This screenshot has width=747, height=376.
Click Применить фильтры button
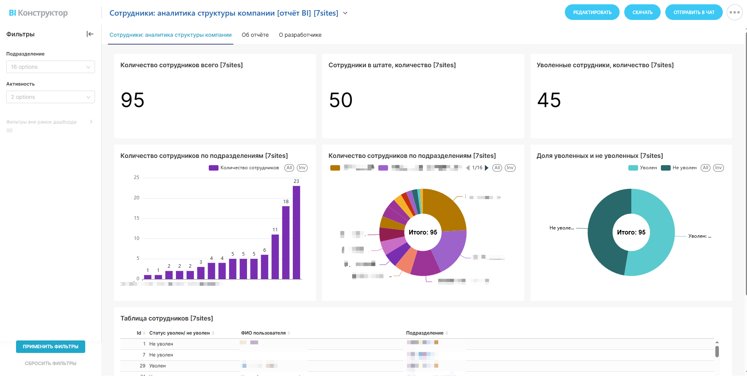point(50,347)
